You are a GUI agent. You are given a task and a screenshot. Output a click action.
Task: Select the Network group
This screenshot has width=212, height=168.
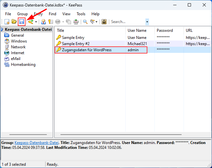coord(18,47)
